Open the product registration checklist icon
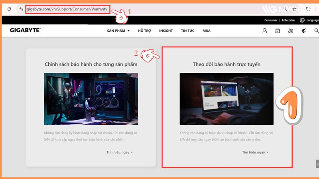Screen dimensions: 319x179 point(278,31)
